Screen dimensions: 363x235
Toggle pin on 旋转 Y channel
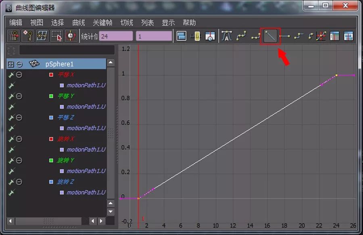click(11, 160)
